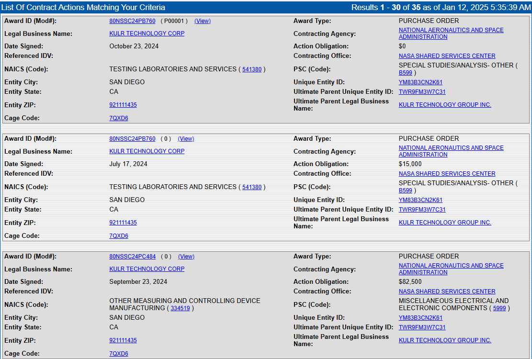Click Cage Code 7QXD6 in July 17 record
This screenshot has height=359, width=532.
point(119,236)
